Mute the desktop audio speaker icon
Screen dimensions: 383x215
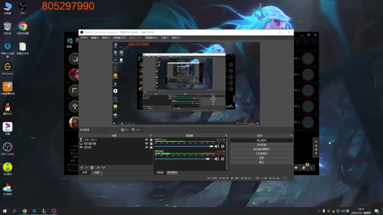pyautogui.click(x=217, y=159)
